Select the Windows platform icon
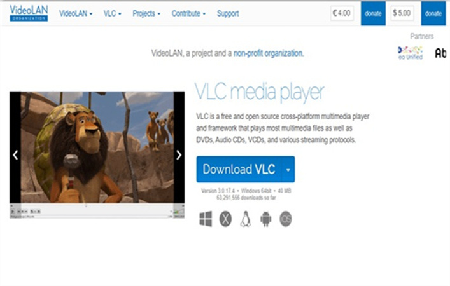The image size is (450, 286). point(206,219)
